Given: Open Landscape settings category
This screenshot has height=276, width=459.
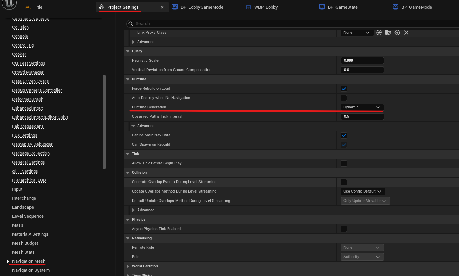Looking at the screenshot, I should click(x=23, y=207).
